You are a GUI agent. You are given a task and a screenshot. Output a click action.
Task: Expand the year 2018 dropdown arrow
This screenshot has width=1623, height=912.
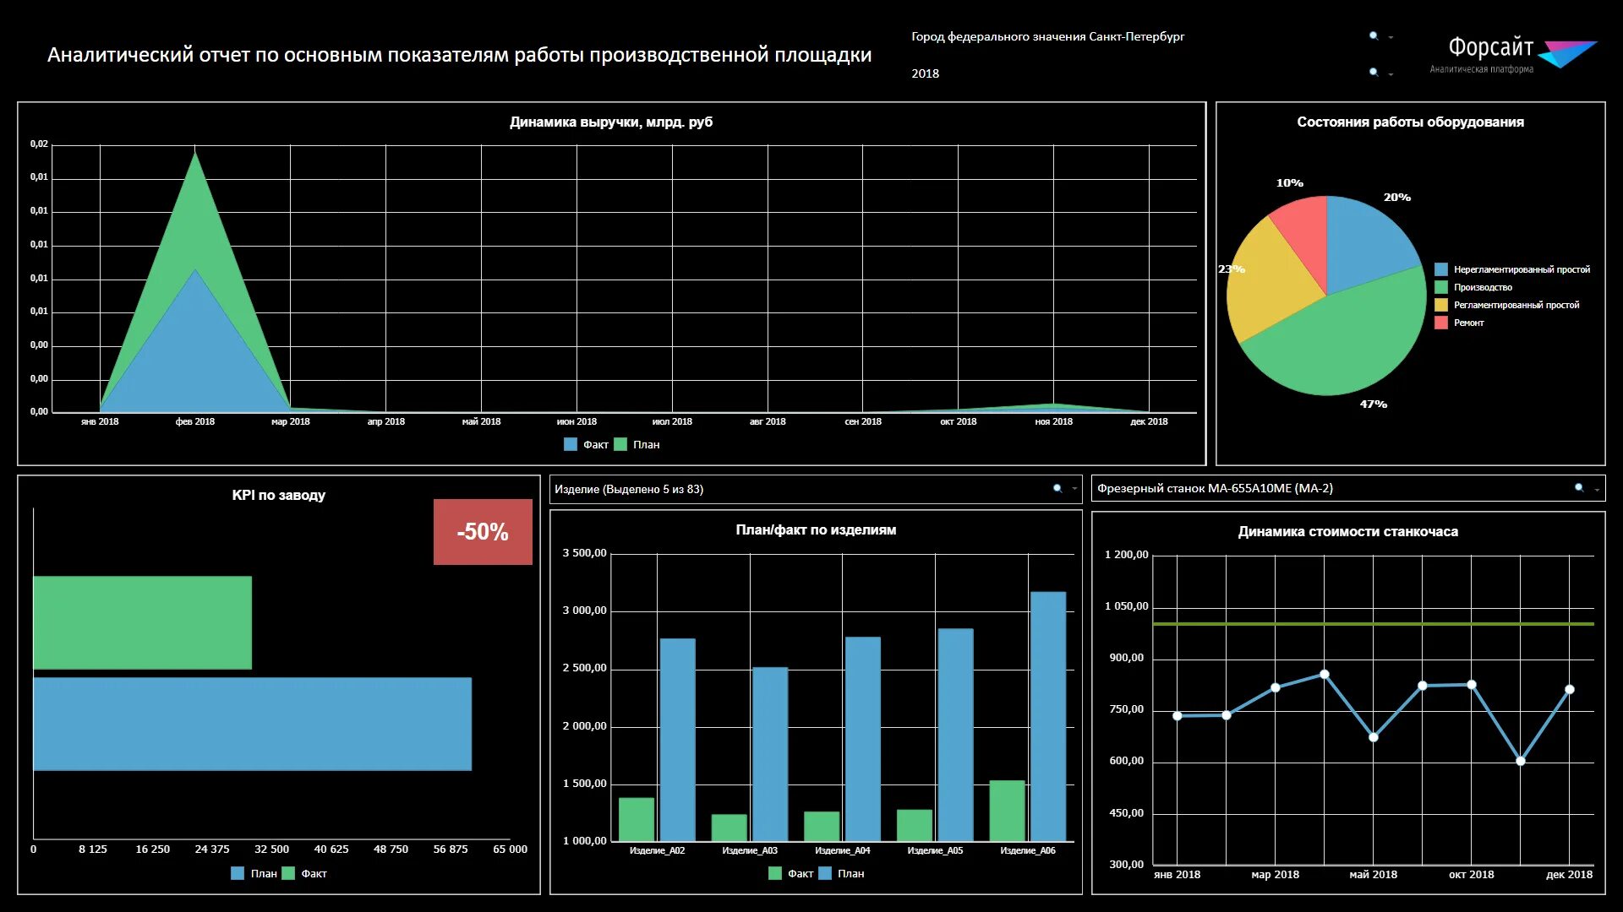pos(1391,74)
